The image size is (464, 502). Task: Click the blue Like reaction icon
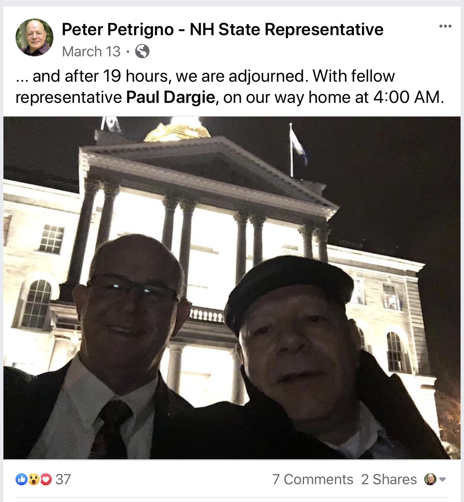pyautogui.click(x=22, y=479)
